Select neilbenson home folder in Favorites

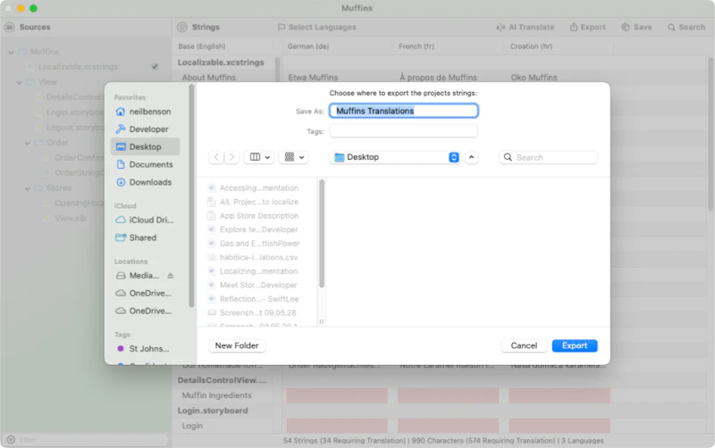coord(145,112)
